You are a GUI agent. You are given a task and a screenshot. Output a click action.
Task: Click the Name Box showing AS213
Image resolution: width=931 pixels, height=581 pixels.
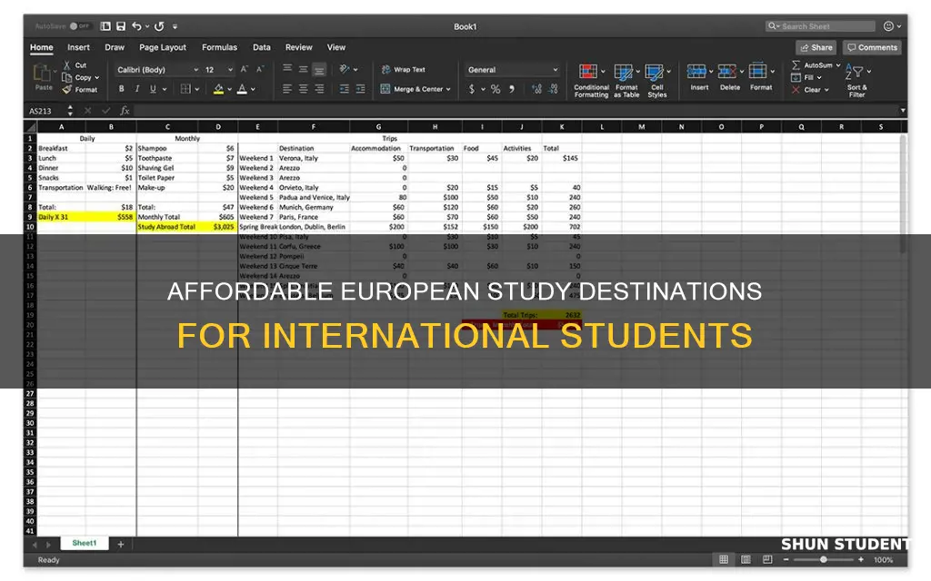(x=47, y=111)
